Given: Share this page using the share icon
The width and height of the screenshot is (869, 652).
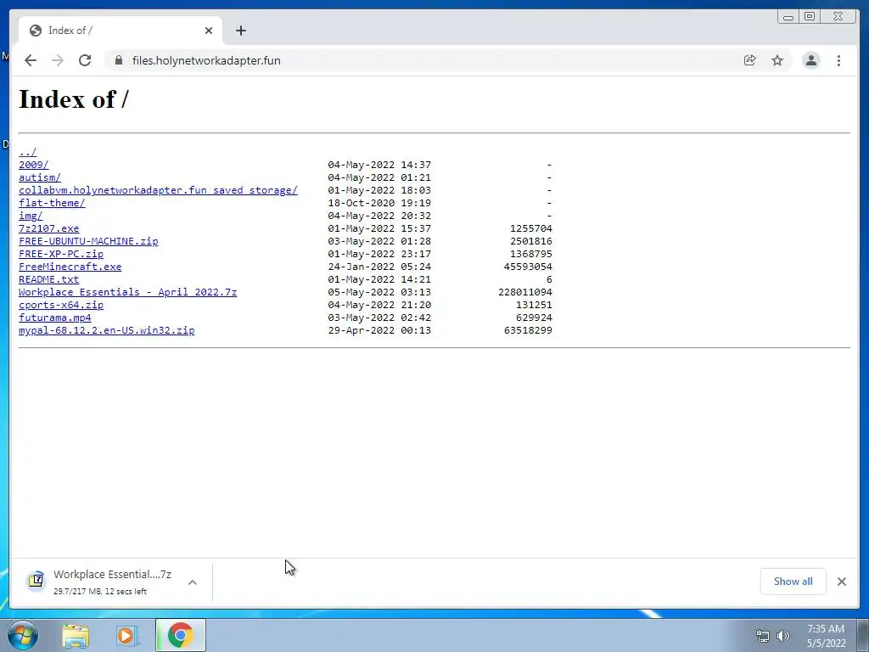Looking at the screenshot, I should pyautogui.click(x=750, y=60).
